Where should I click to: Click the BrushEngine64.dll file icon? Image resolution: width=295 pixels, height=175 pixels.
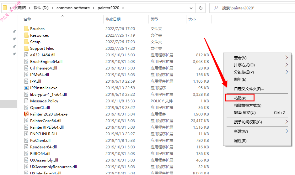point(26,61)
